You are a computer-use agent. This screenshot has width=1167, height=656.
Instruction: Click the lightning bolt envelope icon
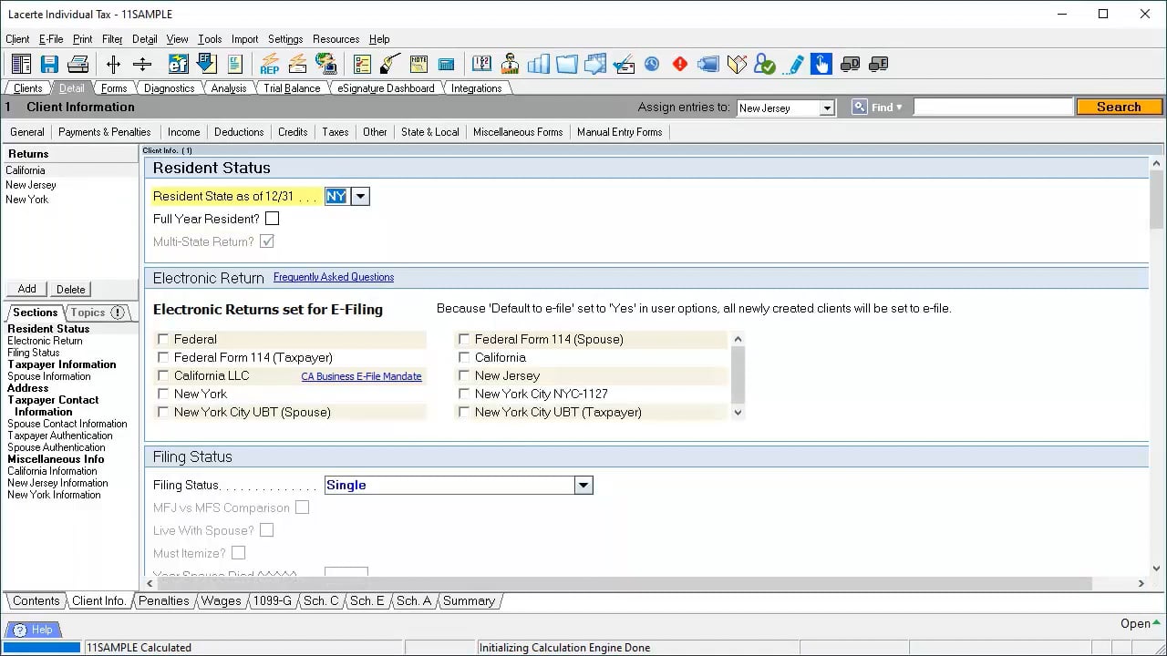tap(298, 64)
